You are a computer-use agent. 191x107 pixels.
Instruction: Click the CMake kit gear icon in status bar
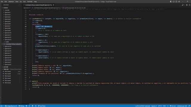point(26,106)
